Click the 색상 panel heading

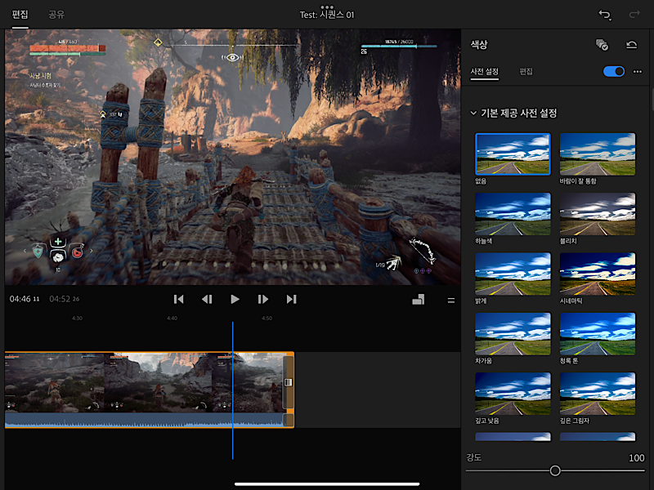[479, 45]
